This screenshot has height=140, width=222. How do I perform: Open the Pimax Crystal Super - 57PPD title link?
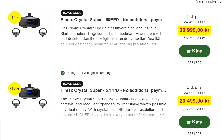point(113,90)
